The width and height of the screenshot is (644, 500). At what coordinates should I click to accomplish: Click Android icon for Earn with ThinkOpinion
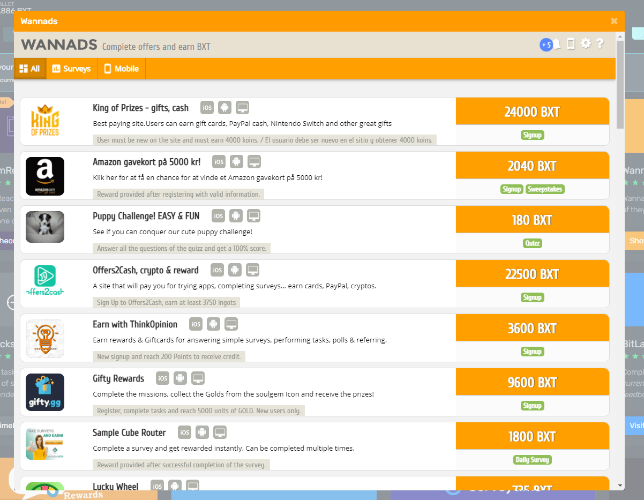tap(214, 324)
